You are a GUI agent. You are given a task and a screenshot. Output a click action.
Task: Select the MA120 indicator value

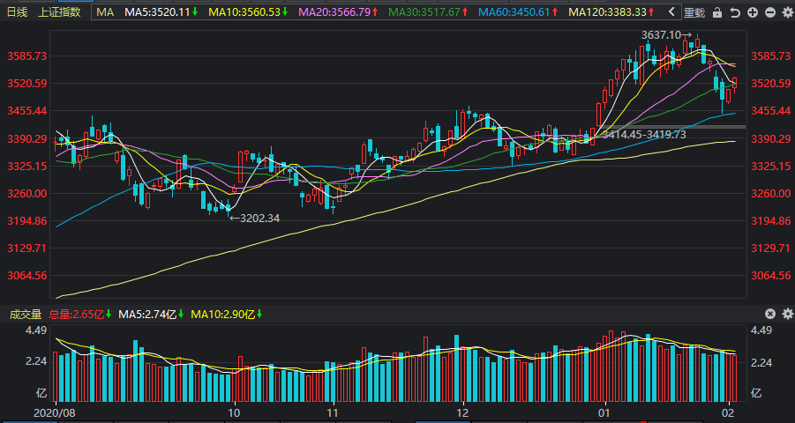[x=612, y=12]
